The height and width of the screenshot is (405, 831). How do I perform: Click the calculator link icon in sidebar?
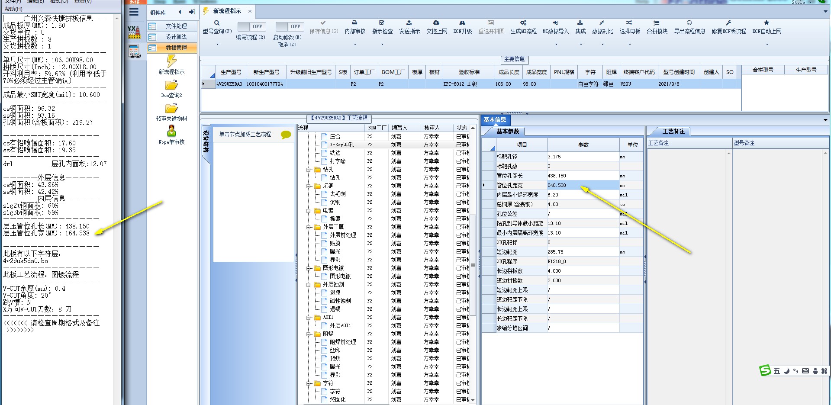pyautogui.click(x=135, y=51)
